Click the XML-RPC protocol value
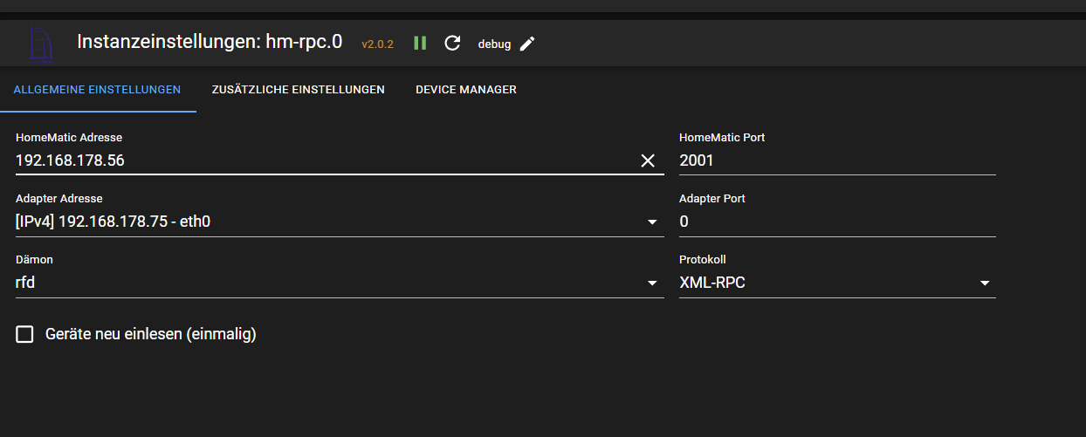Screen dimensions: 1086x437 pyautogui.click(x=712, y=283)
